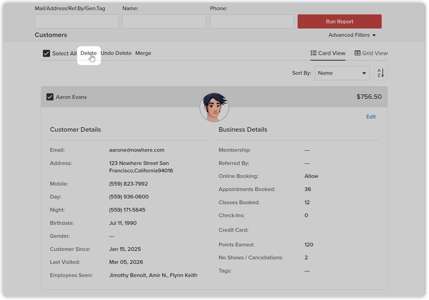
Task: Click the Run Report button
Action: [x=339, y=22]
